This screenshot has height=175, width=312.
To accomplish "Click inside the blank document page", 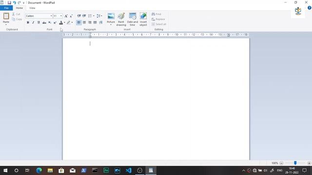I will 156,99.
